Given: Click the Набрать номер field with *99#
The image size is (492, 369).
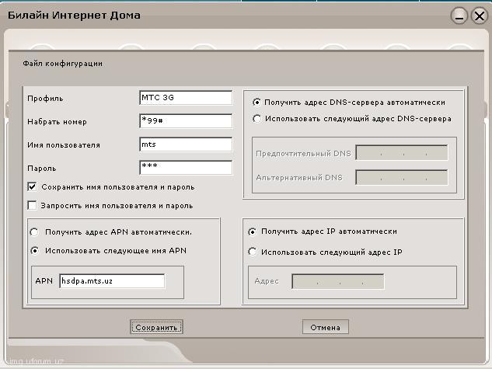Looking at the screenshot, I should (x=186, y=121).
